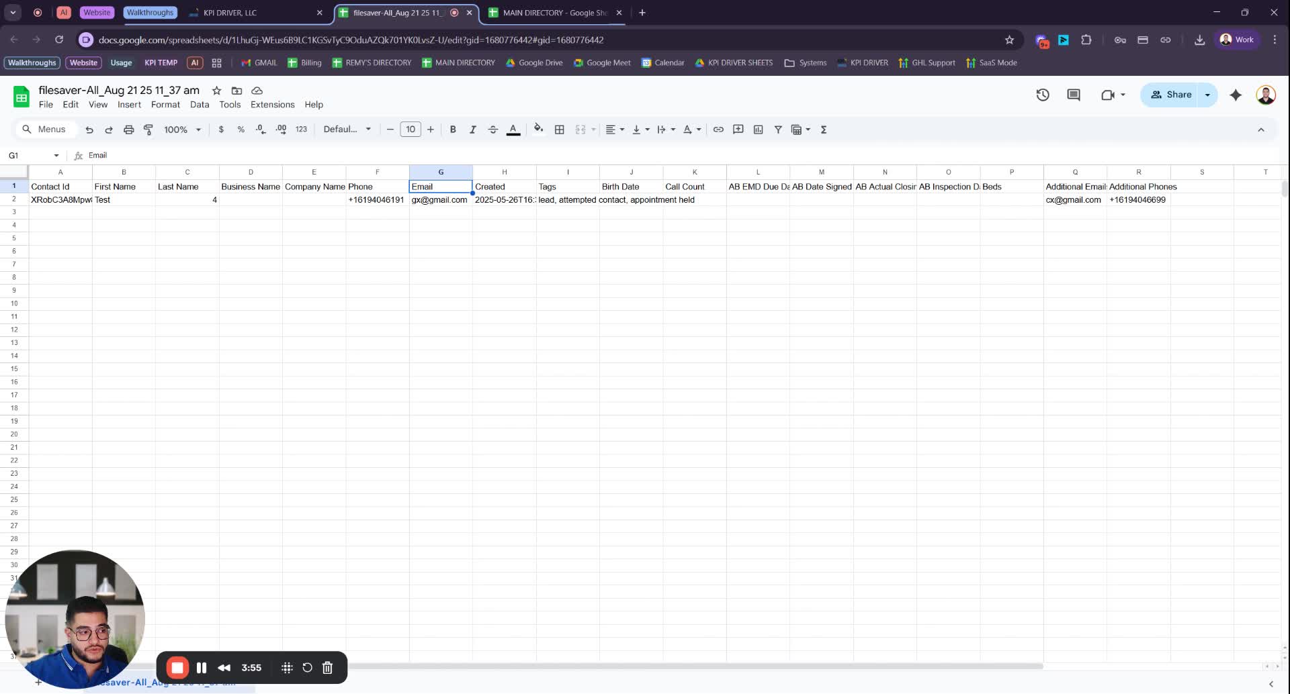The width and height of the screenshot is (1290, 694).
Task: Expand text rotation dropdown
Action: click(x=699, y=130)
